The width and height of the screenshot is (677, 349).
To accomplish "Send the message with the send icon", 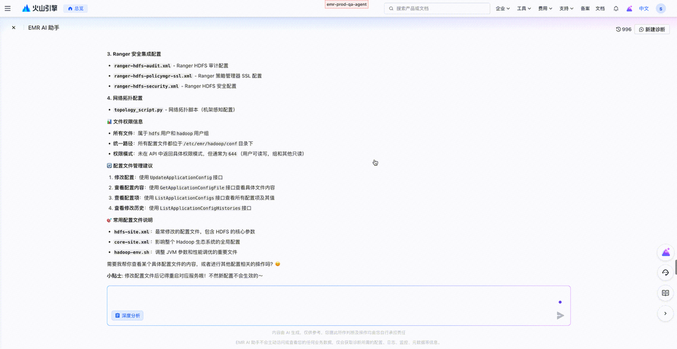I will pos(560,316).
